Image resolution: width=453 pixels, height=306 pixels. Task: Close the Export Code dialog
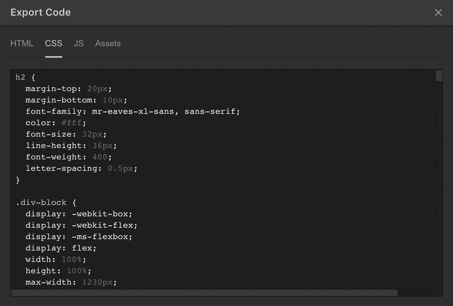pyautogui.click(x=438, y=12)
